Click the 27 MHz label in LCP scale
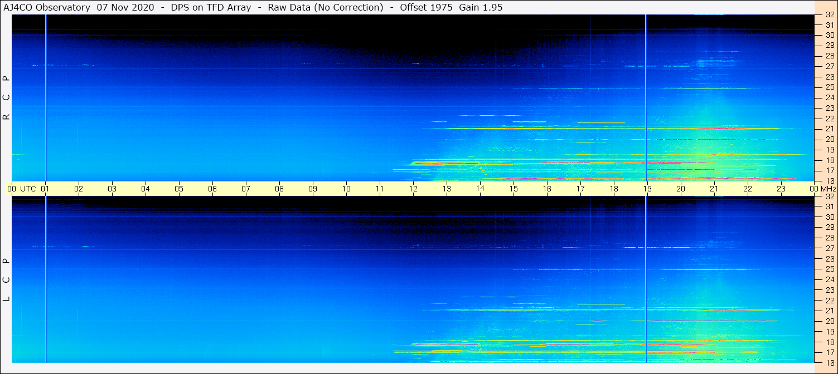Image resolution: width=838 pixels, height=374 pixels. tap(830, 248)
